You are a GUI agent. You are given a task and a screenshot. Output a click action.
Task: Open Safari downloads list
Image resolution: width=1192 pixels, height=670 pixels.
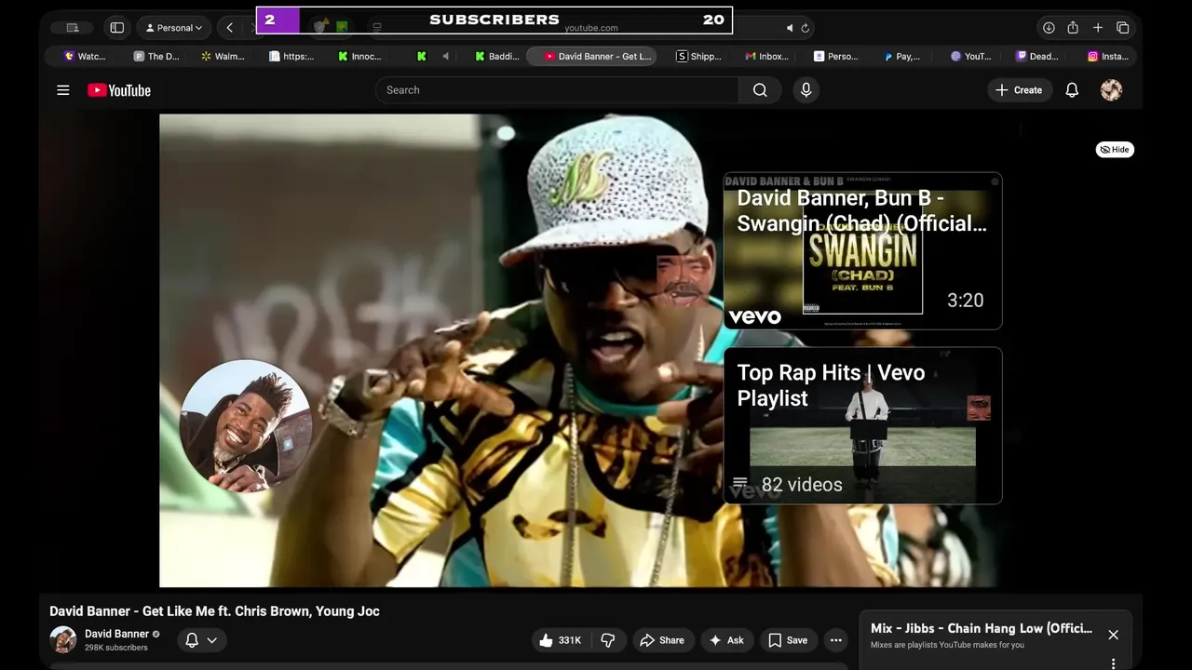[1049, 28]
